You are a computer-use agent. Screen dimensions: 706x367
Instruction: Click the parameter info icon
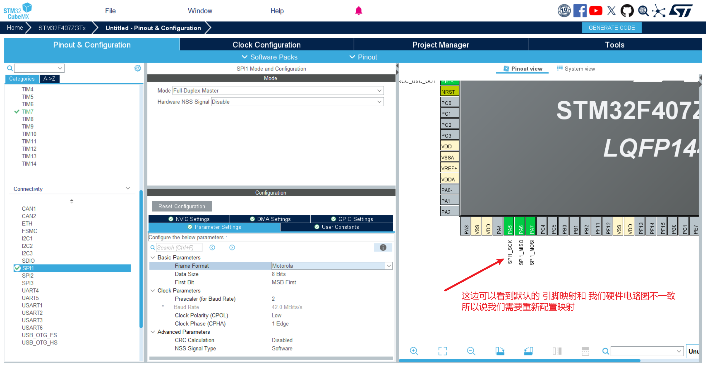pos(383,248)
